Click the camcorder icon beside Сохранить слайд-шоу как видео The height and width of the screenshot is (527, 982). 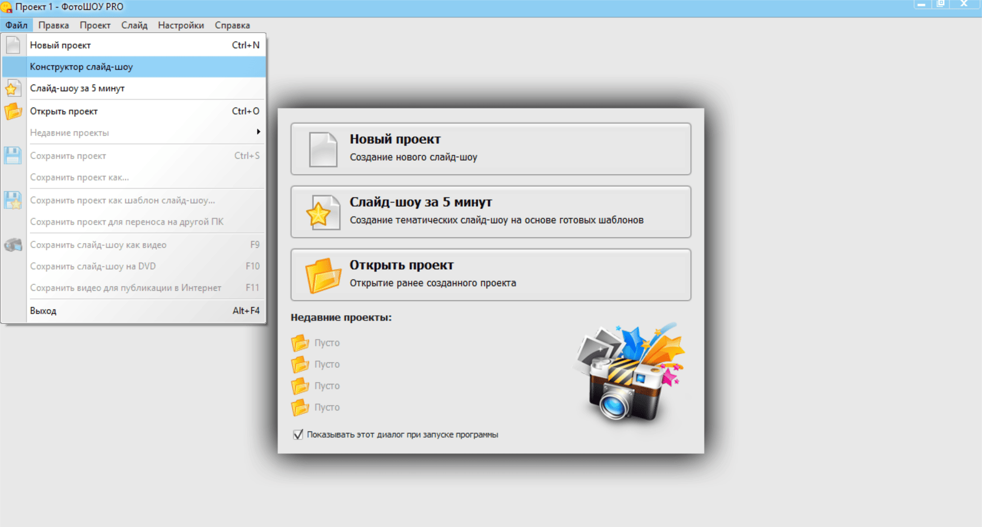(13, 245)
